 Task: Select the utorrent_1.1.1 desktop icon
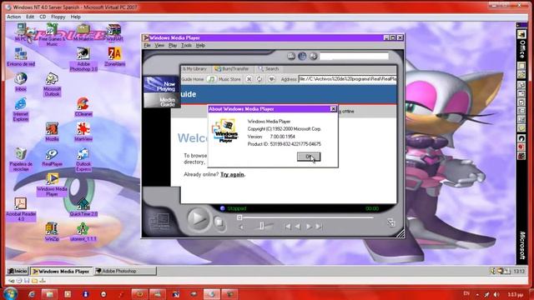[x=83, y=232]
